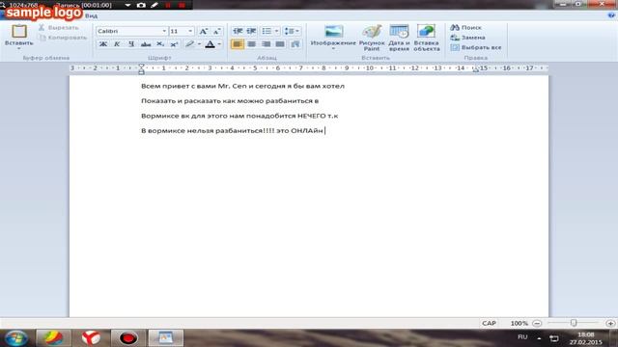This screenshot has height=347, width=618.
Task: Click the Изображение insert picture icon
Action: click(333, 32)
